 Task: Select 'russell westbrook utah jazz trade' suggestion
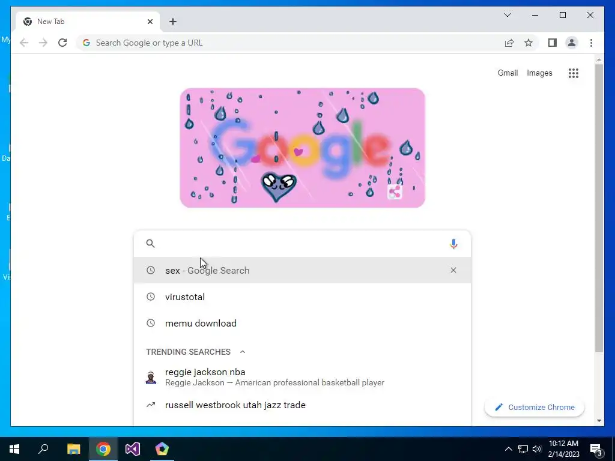click(302, 405)
